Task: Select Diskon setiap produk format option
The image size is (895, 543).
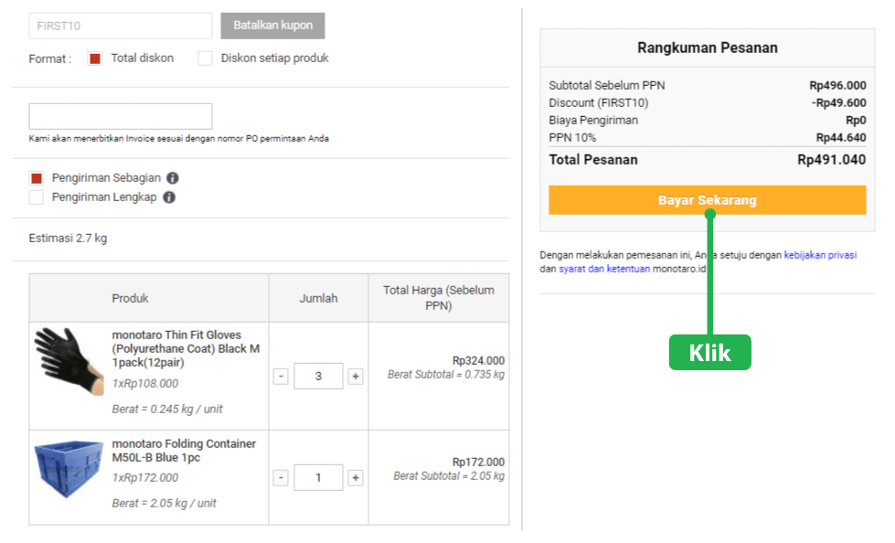Action: point(205,59)
